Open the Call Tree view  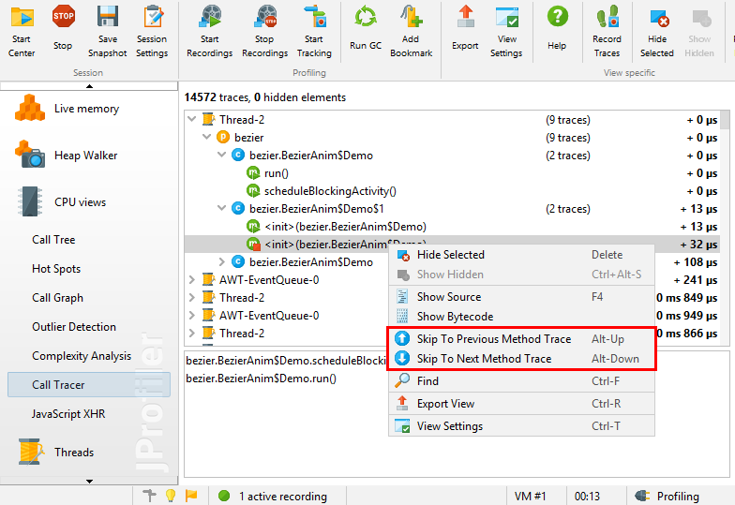pyautogui.click(x=53, y=240)
